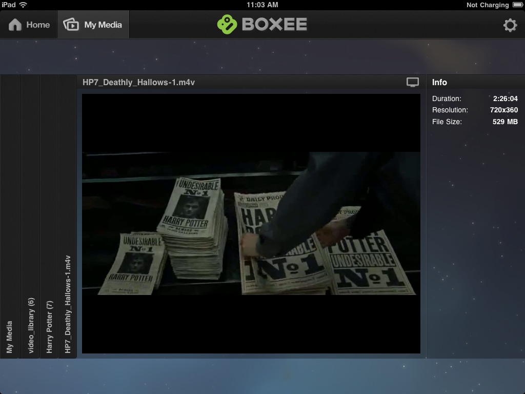Viewport: 525px width, 394px height.
Task: Switch to the My Media label
Action: pos(103,25)
